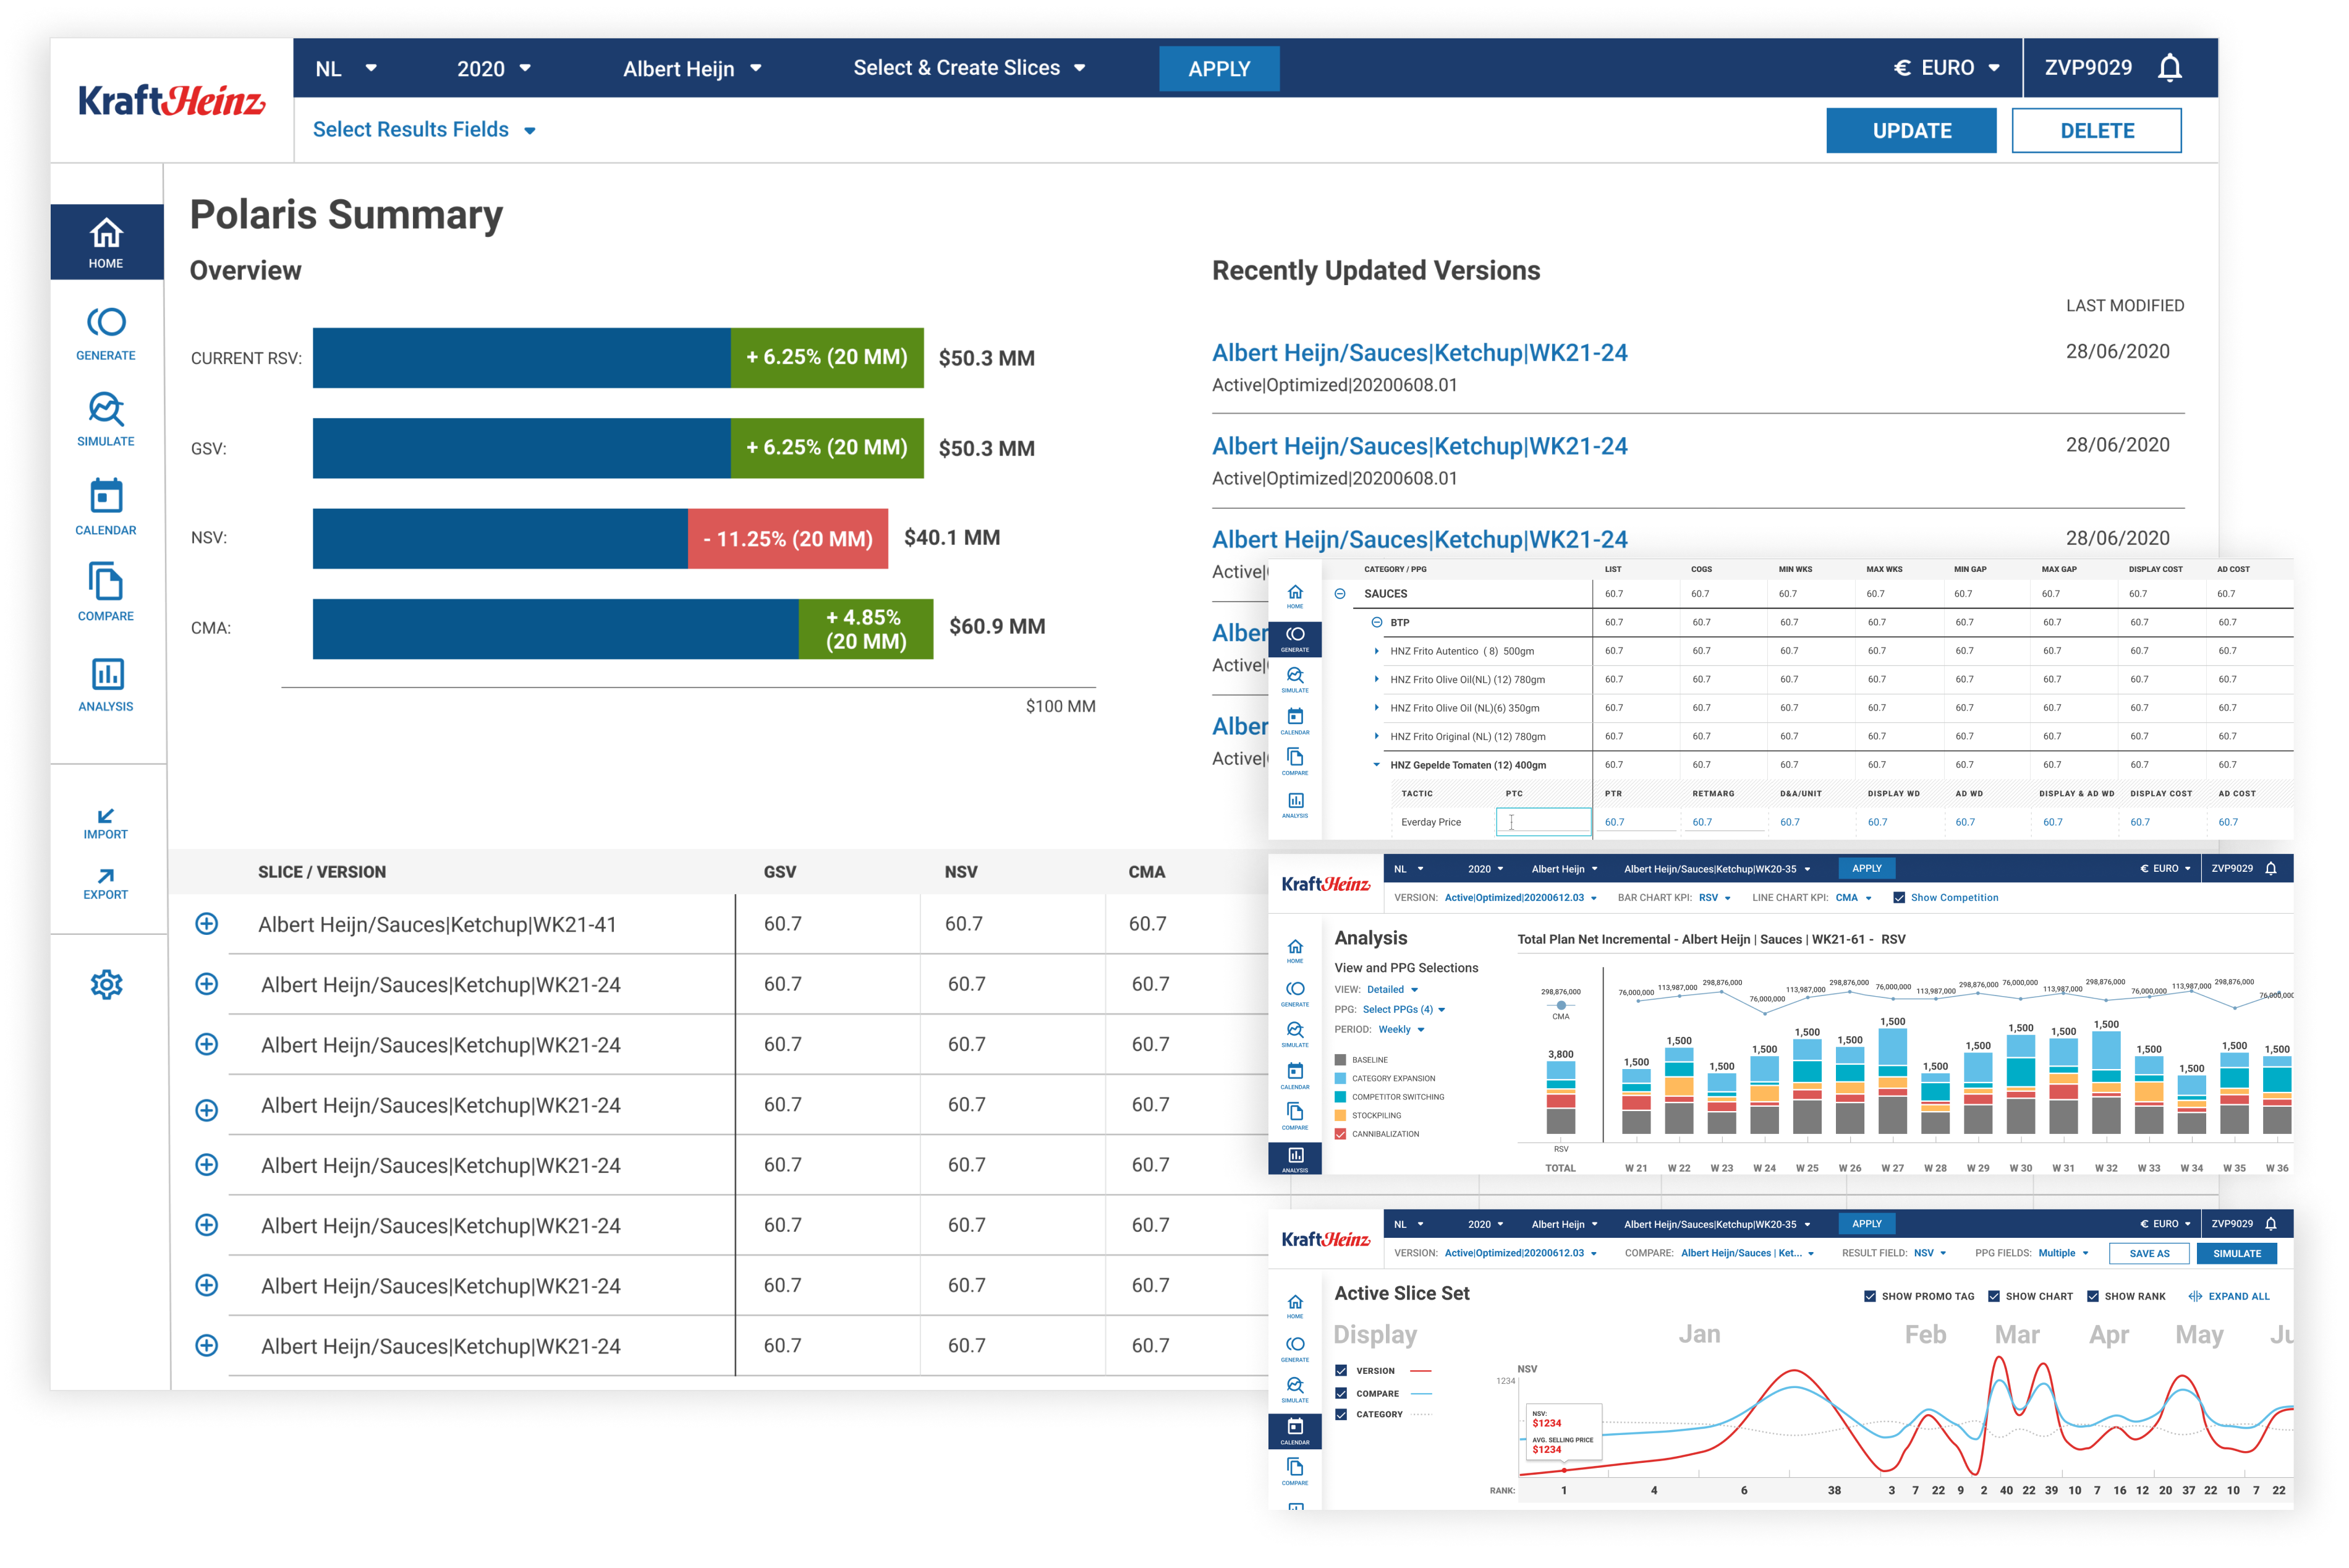Uncheck the SHOW PROMO TAG checkbox
Viewport: 2349px width, 1568px height.
tap(1870, 1296)
